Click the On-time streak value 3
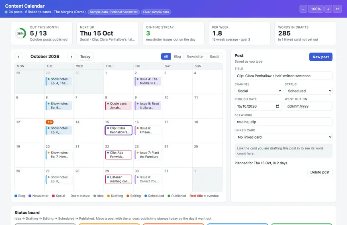 click(x=148, y=33)
